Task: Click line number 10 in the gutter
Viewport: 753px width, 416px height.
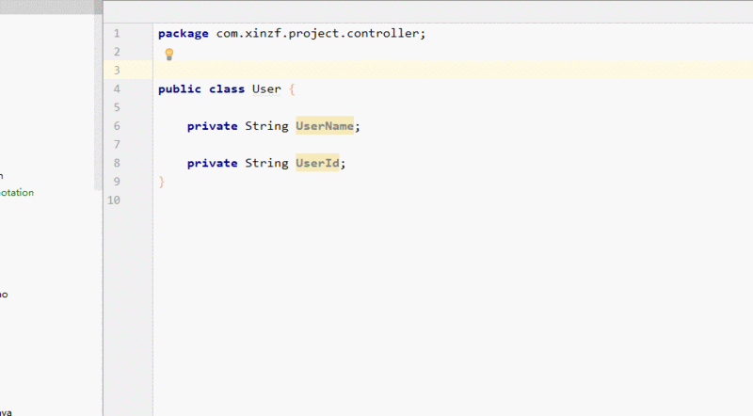Action: point(114,200)
